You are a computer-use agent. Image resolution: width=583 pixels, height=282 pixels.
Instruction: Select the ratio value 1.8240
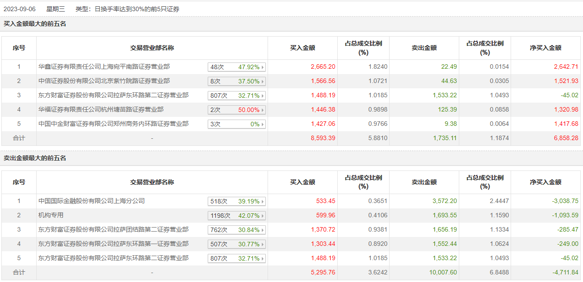[378, 67]
